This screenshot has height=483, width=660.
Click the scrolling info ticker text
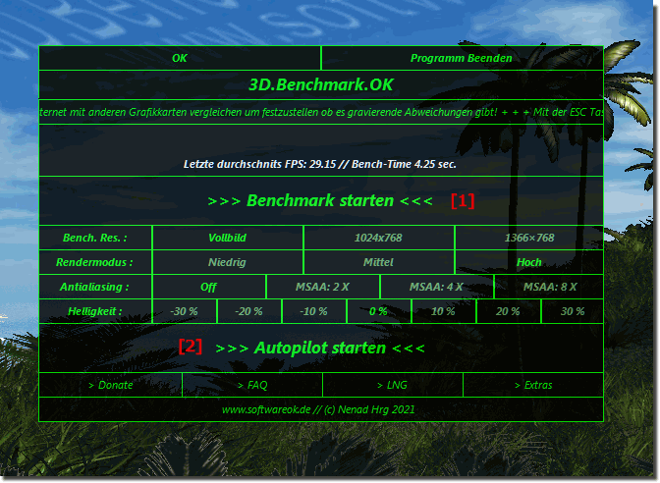(321, 112)
